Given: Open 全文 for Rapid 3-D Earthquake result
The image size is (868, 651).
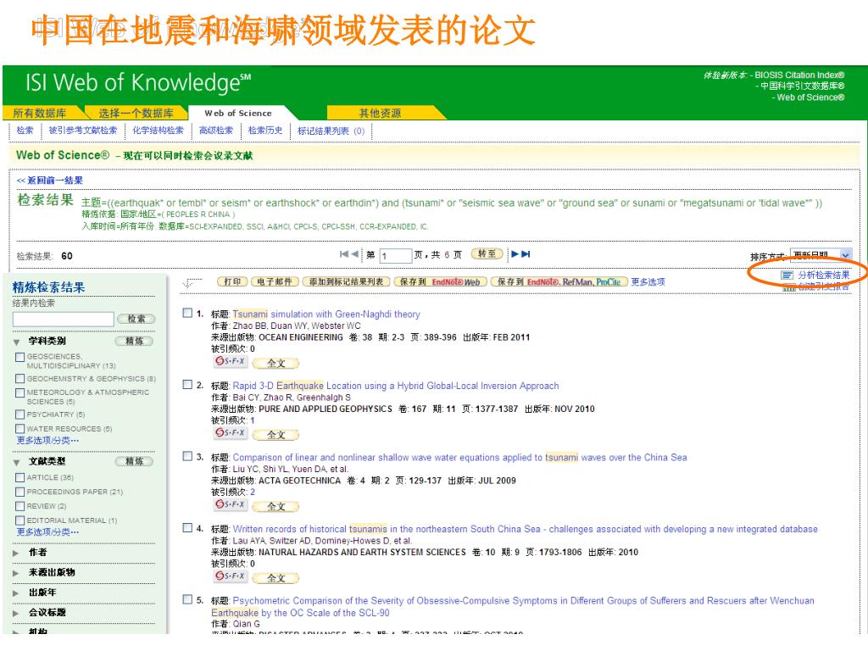Looking at the screenshot, I should click(x=275, y=435).
